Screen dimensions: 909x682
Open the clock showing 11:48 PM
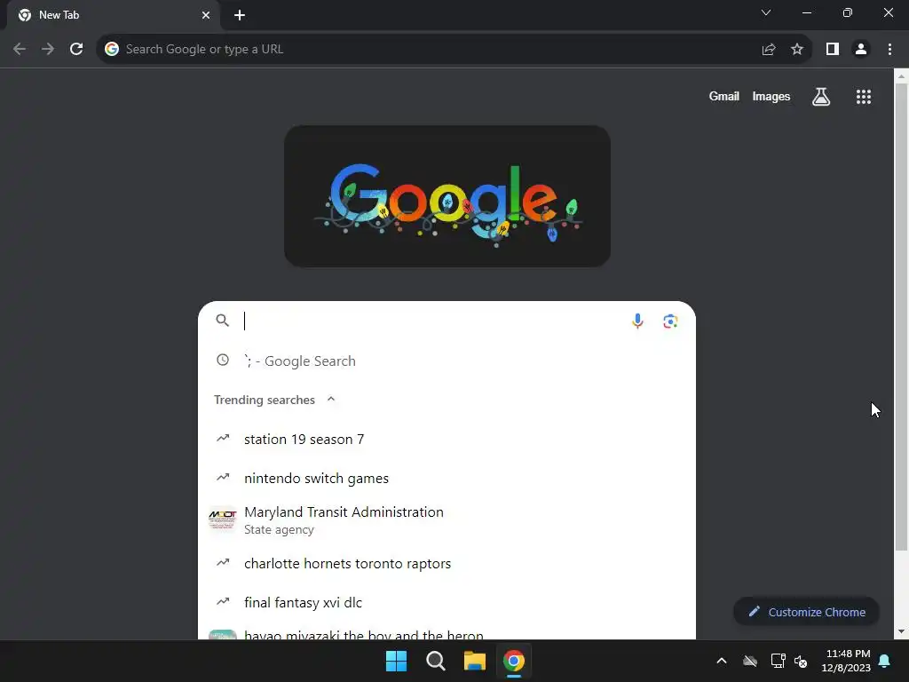[x=846, y=661]
